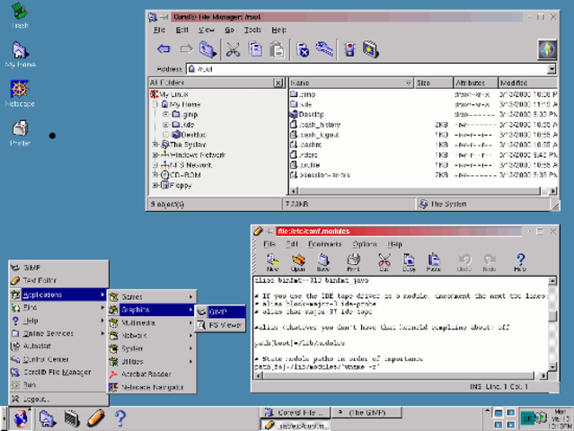Open the Games submenu
Image resolution: width=574 pixels, height=431 pixels.
(152, 296)
